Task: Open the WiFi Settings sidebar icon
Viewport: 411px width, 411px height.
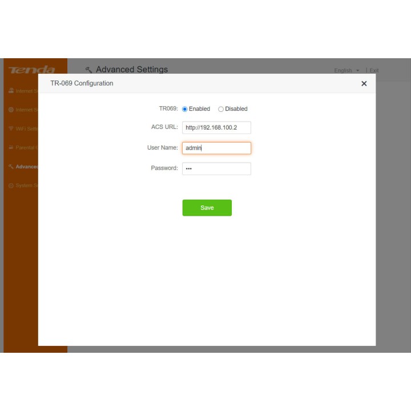Action: (x=11, y=128)
